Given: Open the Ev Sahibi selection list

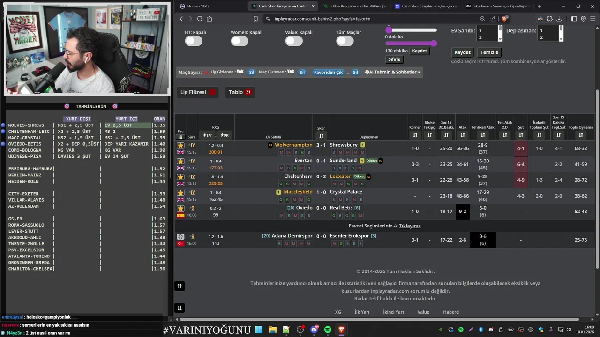Looking at the screenshot, I should (490, 34).
